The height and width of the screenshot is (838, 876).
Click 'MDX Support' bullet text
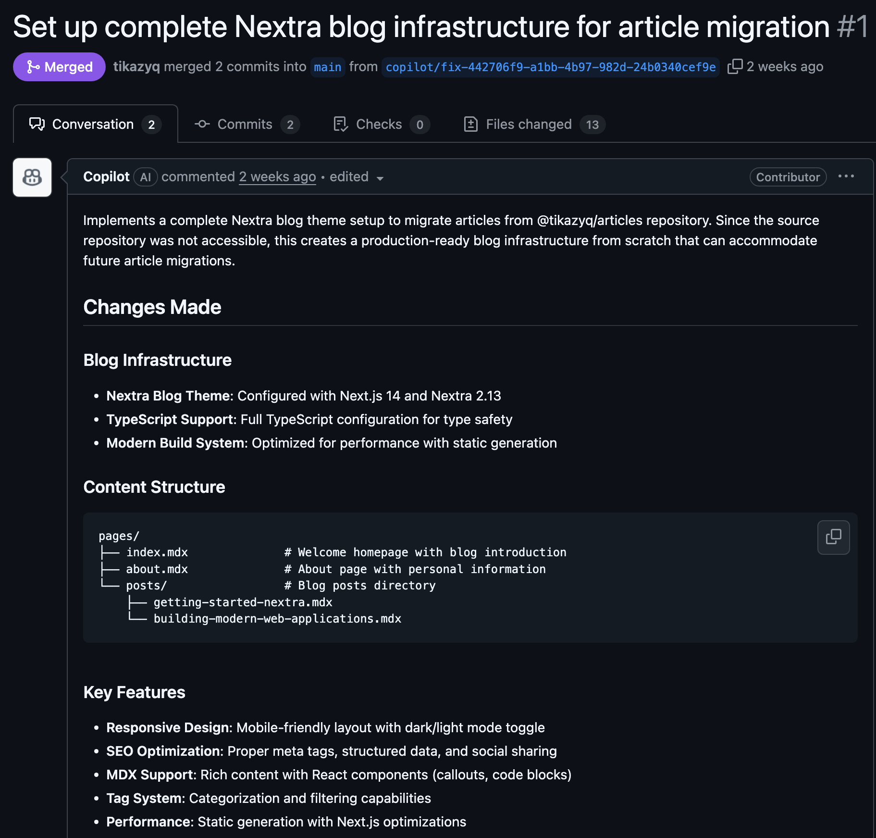click(150, 775)
